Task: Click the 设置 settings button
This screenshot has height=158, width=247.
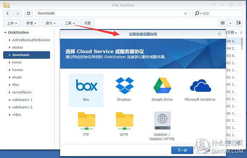Action: coord(87,23)
